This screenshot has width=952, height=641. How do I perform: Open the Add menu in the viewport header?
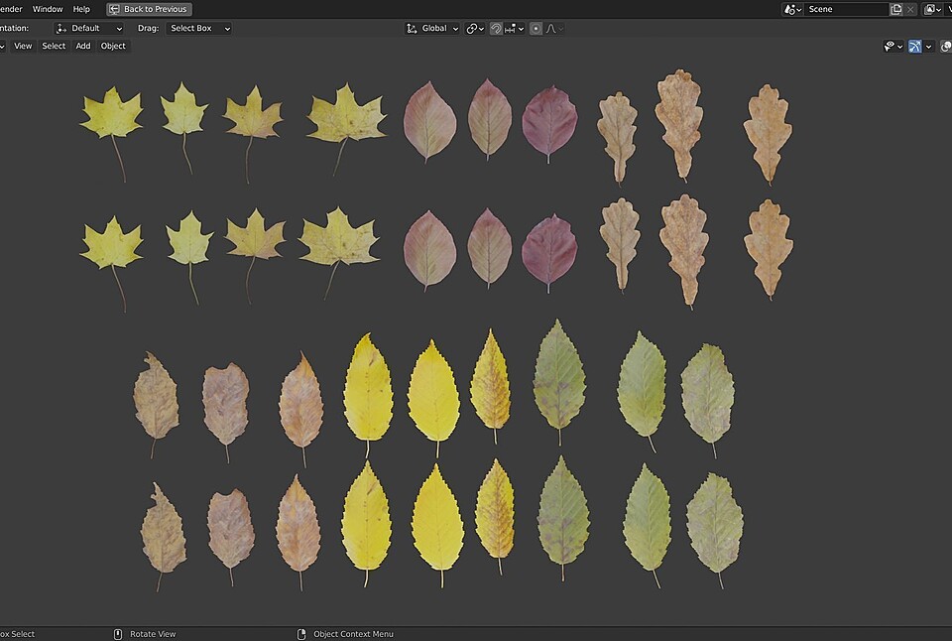82,46
